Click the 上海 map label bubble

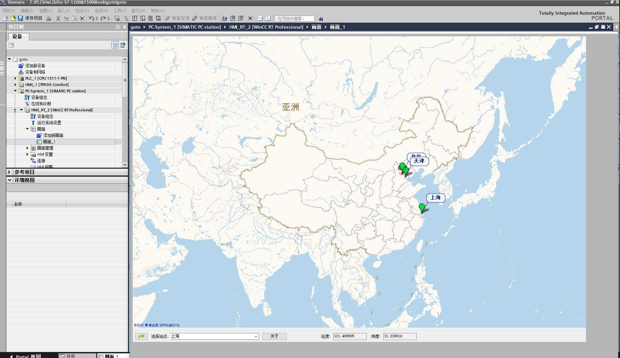(435, 198)
